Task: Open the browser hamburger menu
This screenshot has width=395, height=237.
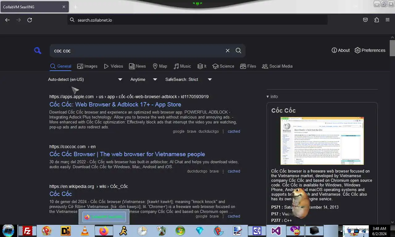Action: (x=388, y=20)
